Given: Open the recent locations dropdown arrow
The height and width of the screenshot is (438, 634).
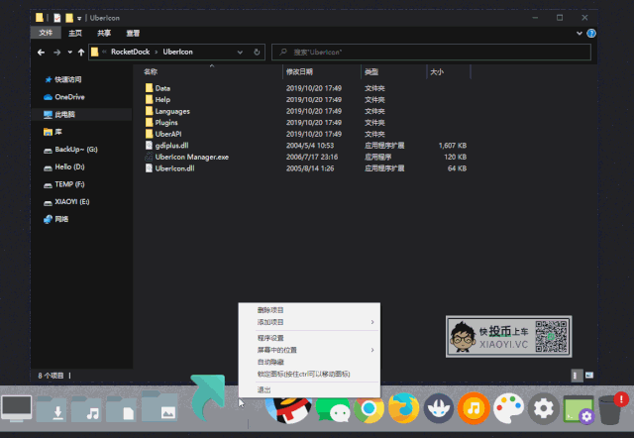Looking at the screenshot, I should pyautogui.click(x=69, y=53).
